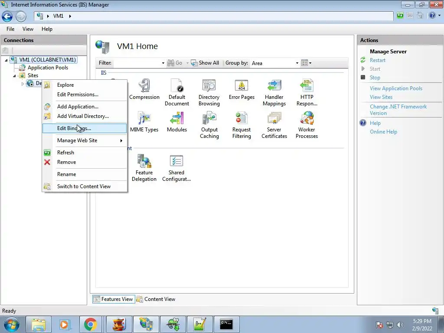Click the create new connection icon in Connections toolbar
444x333 pixels.
click(x=5, y=51)
